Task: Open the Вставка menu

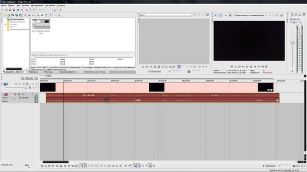Action: coord(25,5)
